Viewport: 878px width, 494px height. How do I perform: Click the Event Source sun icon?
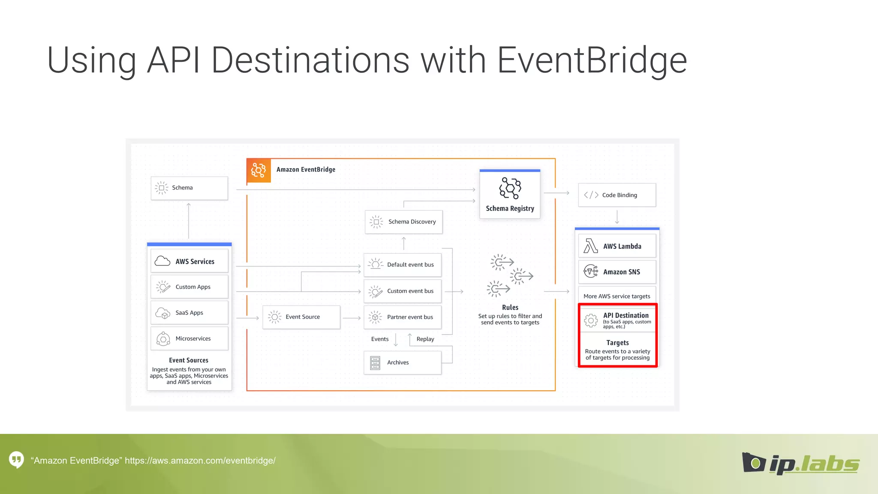coord(274,317)
